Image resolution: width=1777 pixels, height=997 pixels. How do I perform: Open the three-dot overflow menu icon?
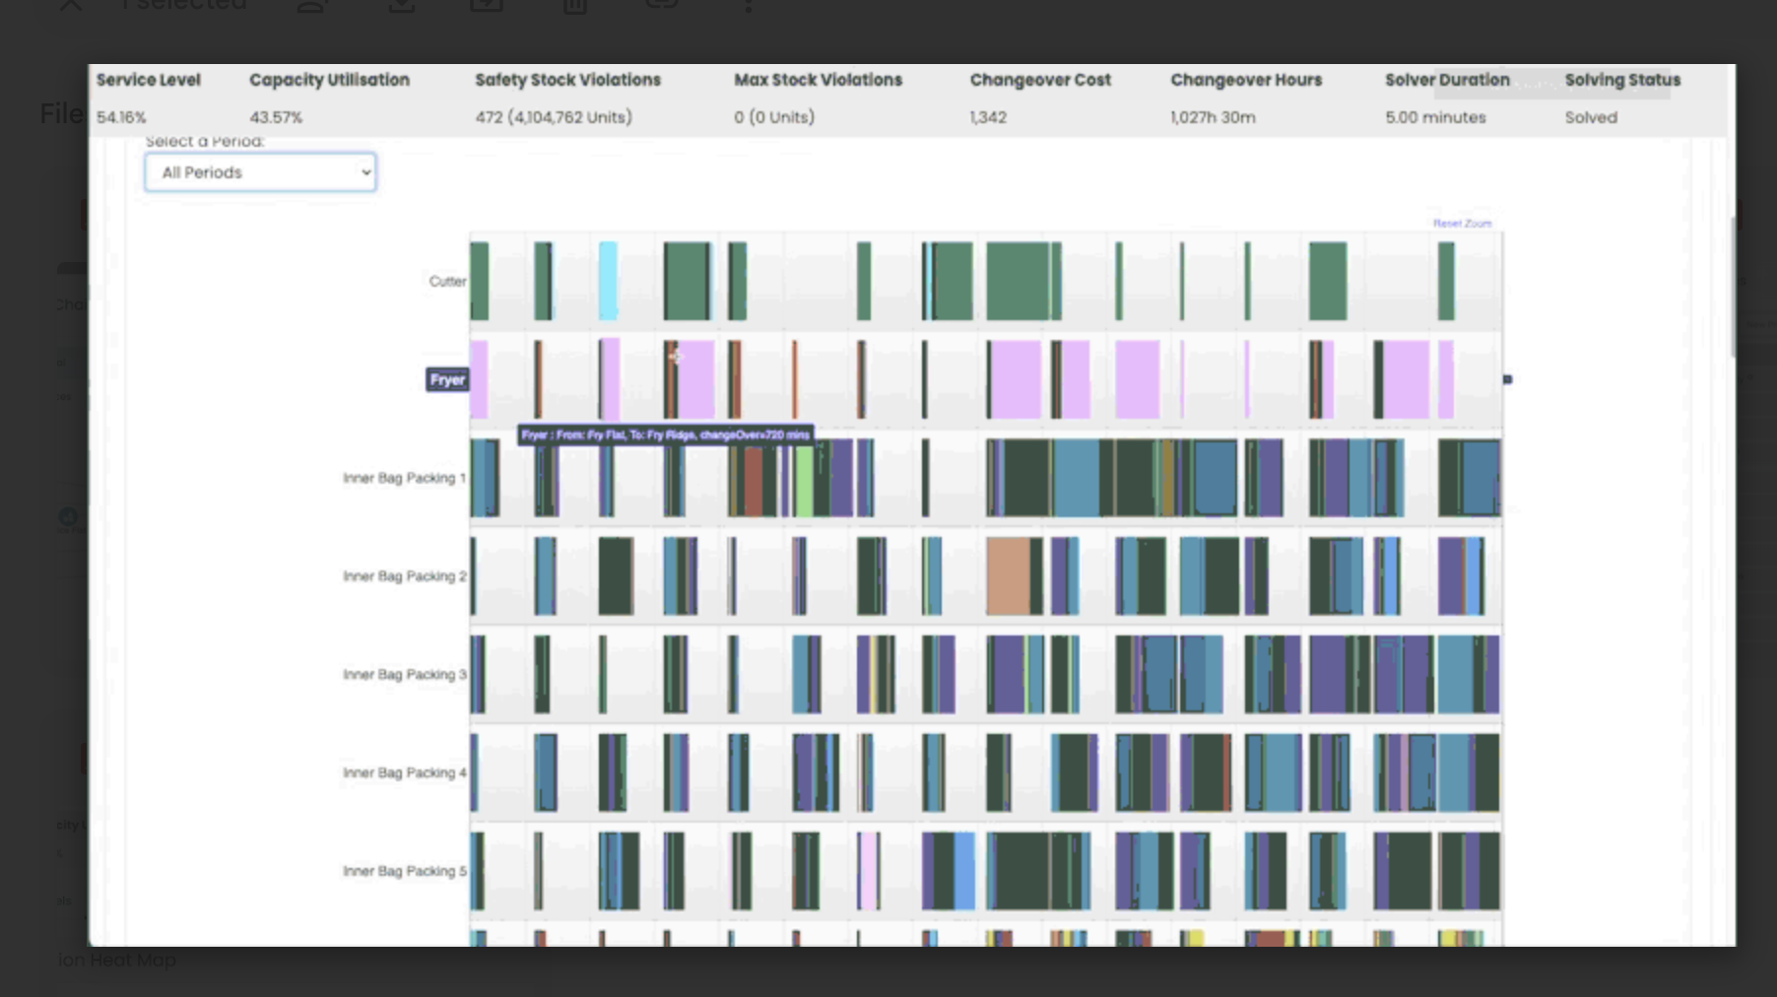tap(750, 10)
